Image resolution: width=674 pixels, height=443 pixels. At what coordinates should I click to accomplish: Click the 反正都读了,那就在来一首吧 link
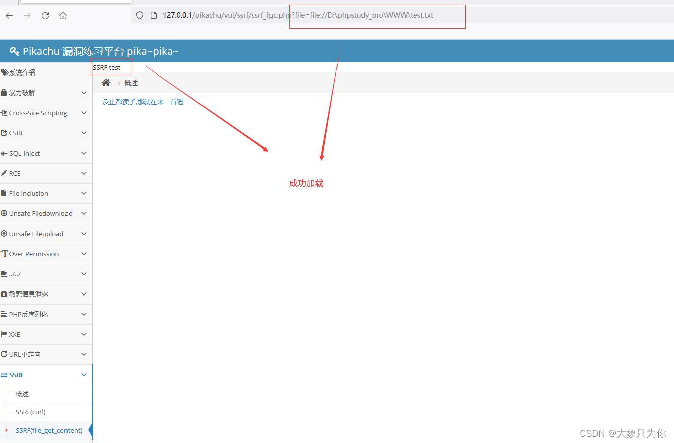coord(143,102)
